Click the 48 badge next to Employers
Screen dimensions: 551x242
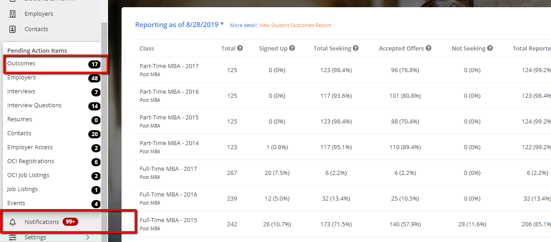coord(95,78)
